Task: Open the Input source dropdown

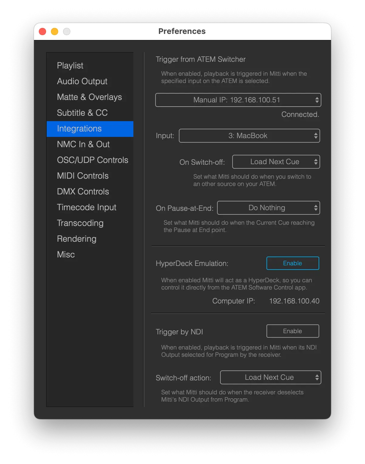Action: pos(249,136)
